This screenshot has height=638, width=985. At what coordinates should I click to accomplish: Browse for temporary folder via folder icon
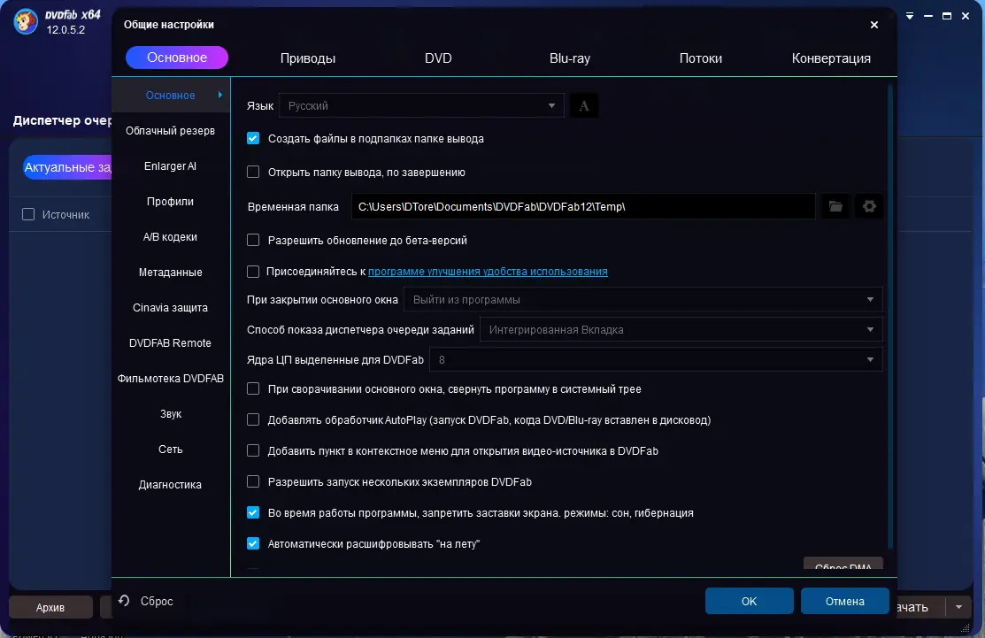(835, 206)
